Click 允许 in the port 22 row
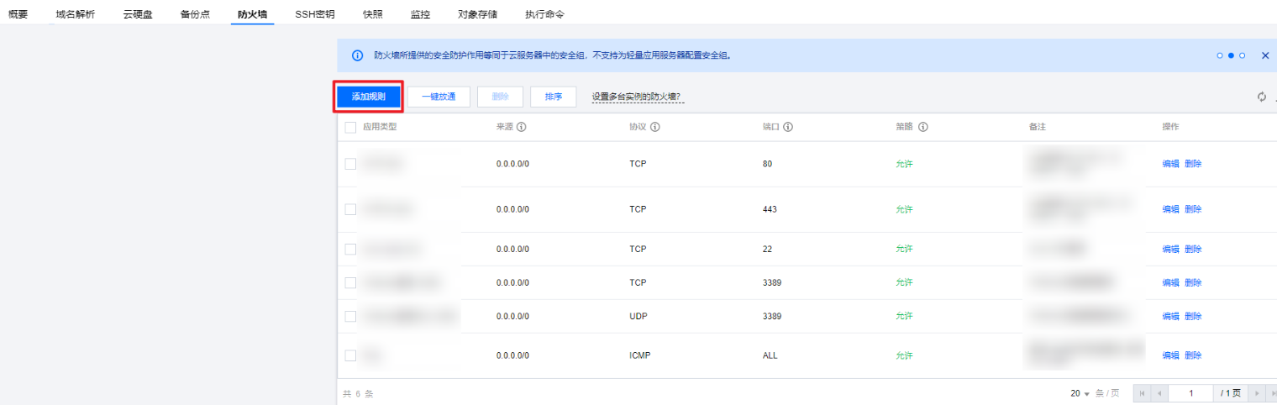 click(x=904, y=249)
